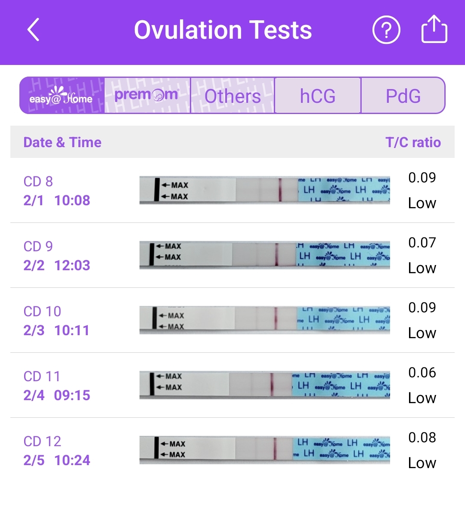This screenshot has height=509, width=465.
Task: Tap the 0.09 ratio for CD 10
Action: click(422, 308)
